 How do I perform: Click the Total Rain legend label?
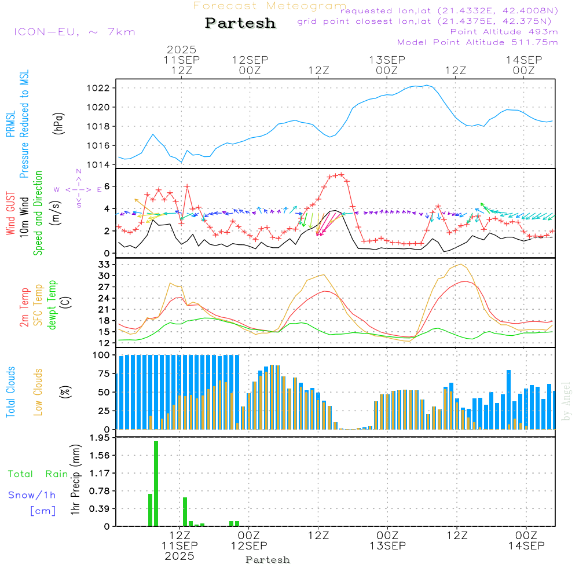tap(38, 474)
